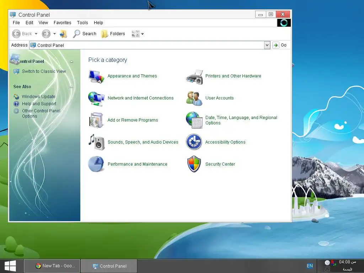Toggle the Folders pane button
This screenshot has width=364, height=273.
click(x=113, y=34)
